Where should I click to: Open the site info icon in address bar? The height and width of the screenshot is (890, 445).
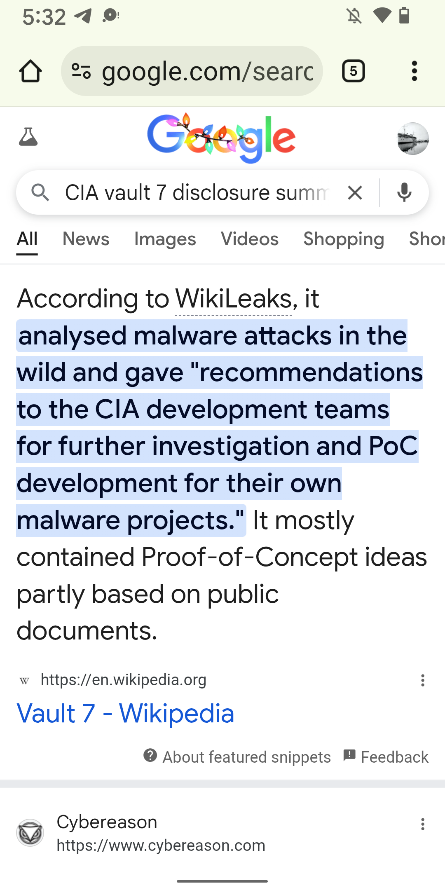coord(81,71)
